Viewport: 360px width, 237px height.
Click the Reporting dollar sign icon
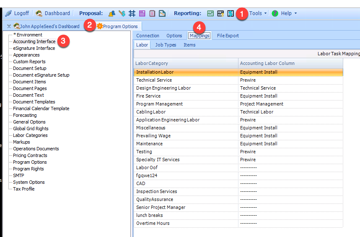pos(231,13)
